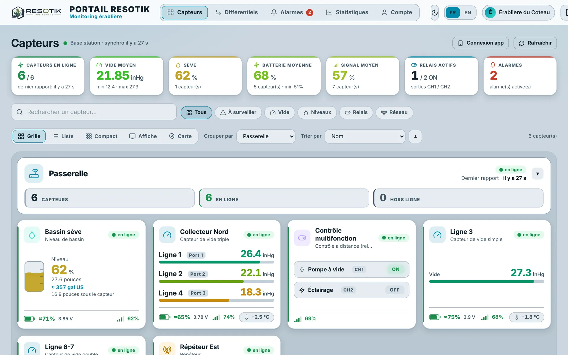Click the Rafraîchir button

(x=535, y=43)
